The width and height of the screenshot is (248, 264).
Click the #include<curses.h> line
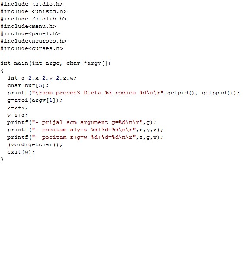(32, 48)
